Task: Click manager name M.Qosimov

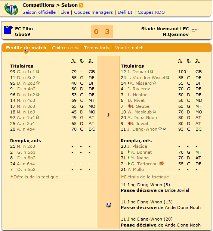Action: [176, 34]
